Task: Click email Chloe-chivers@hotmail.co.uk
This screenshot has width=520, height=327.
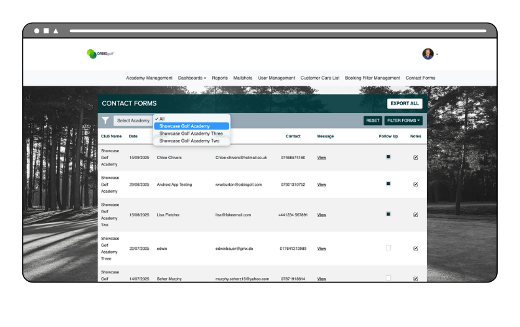Action: [x=241, y=158]
